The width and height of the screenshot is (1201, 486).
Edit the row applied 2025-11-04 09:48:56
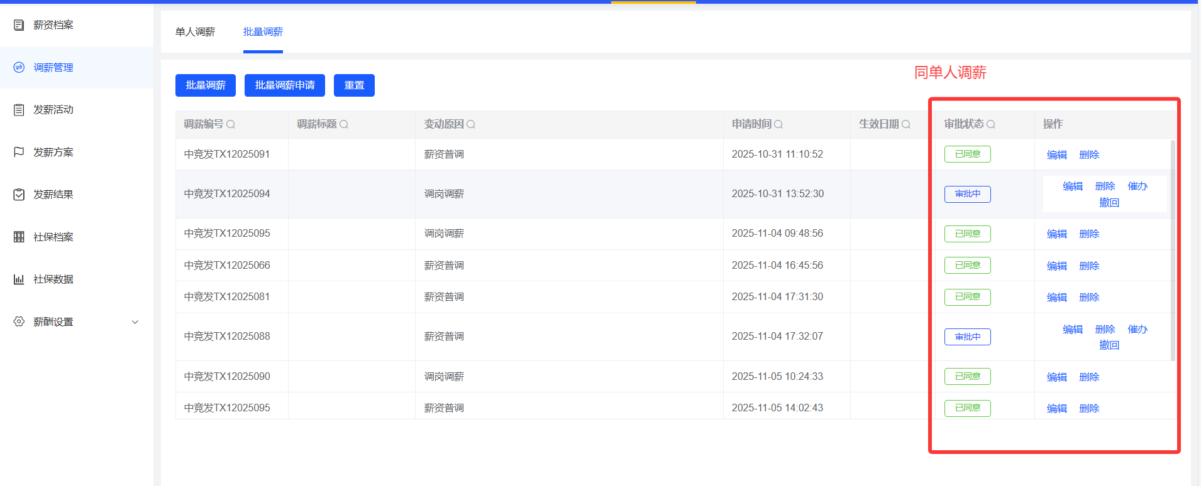pyautogui.click(x=1057, y=234)
